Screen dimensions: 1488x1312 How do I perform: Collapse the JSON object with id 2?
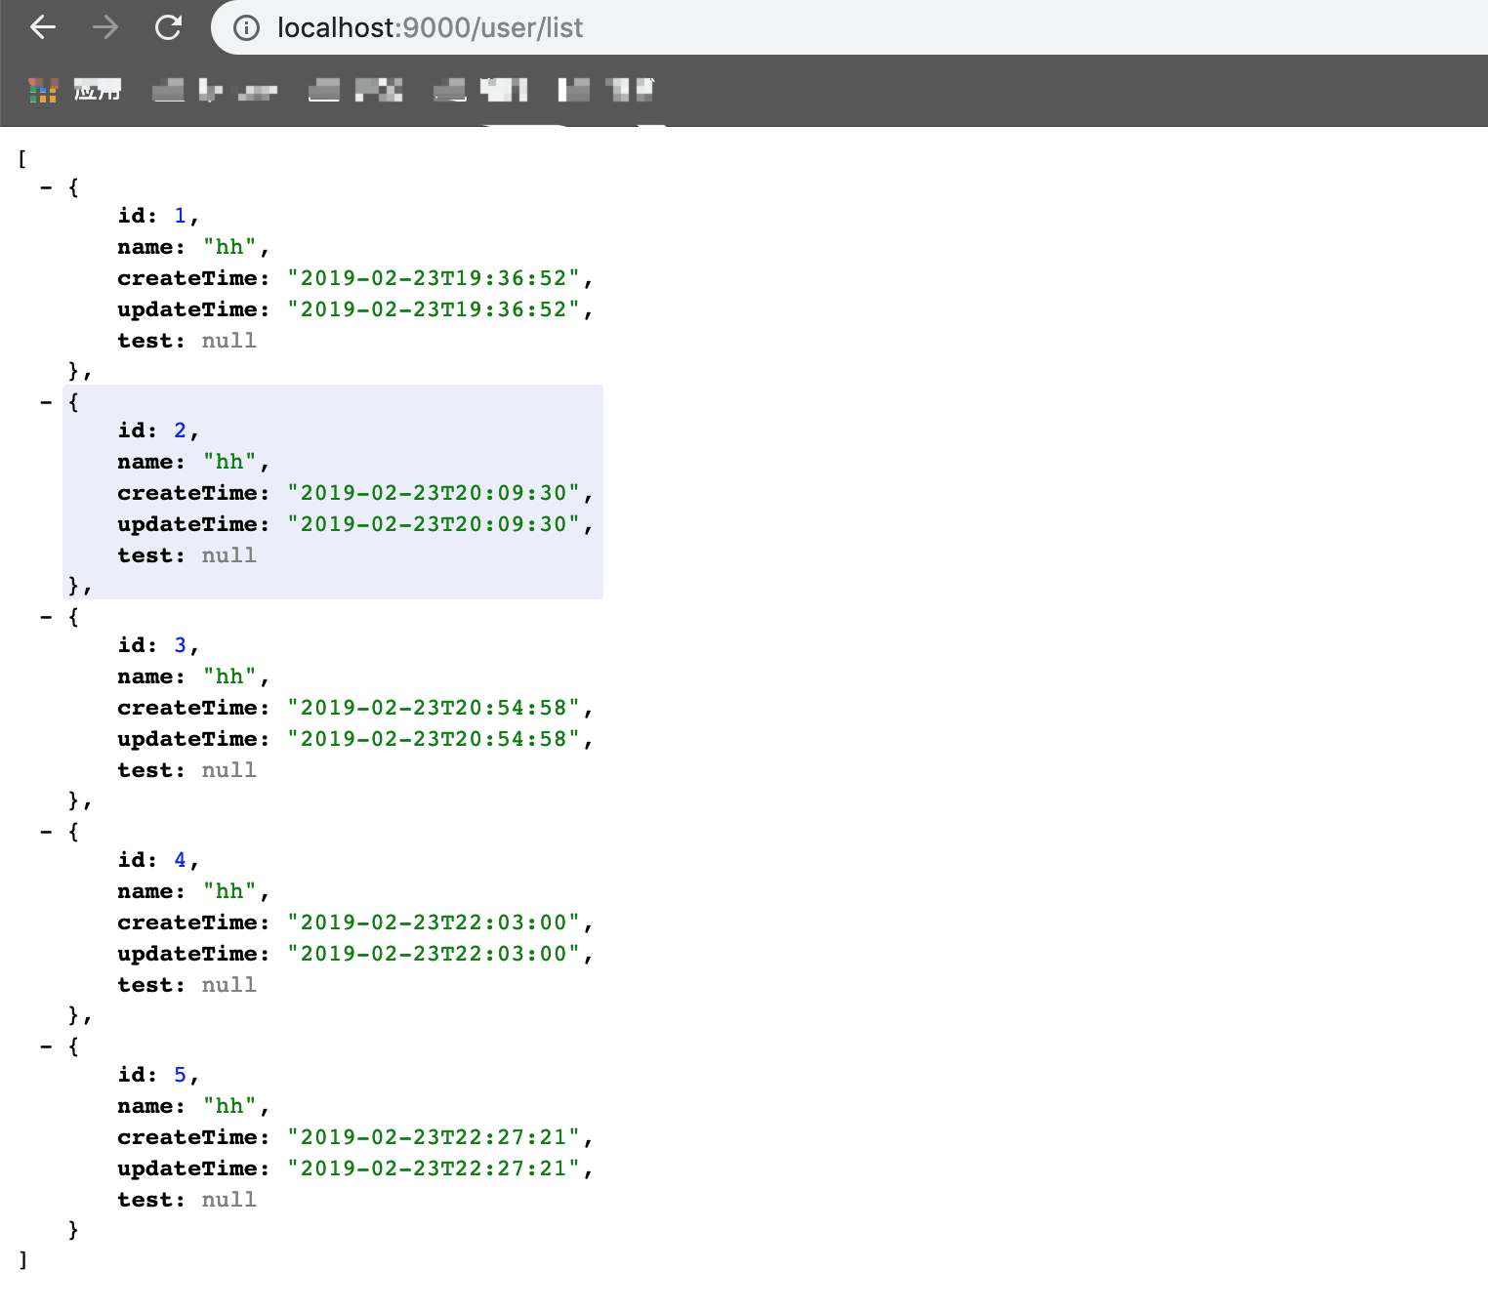tap(46, 402)
